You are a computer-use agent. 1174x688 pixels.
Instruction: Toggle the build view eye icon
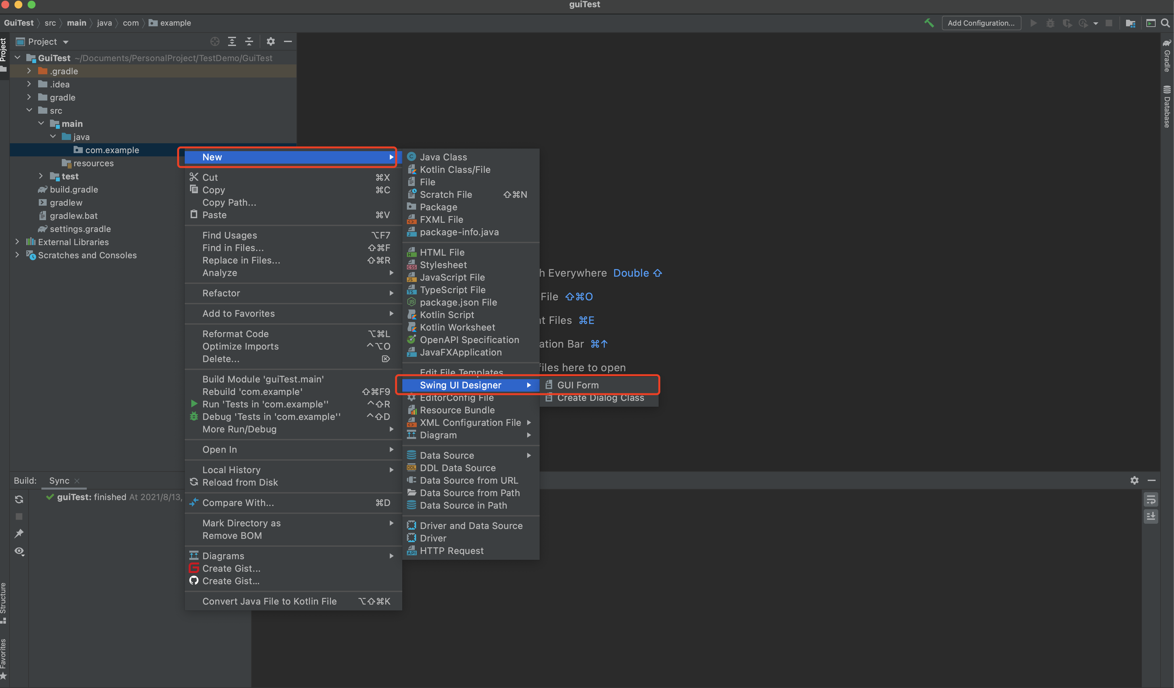19,551
